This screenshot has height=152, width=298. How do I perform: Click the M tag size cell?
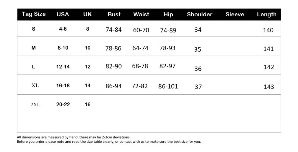[33, 48]
